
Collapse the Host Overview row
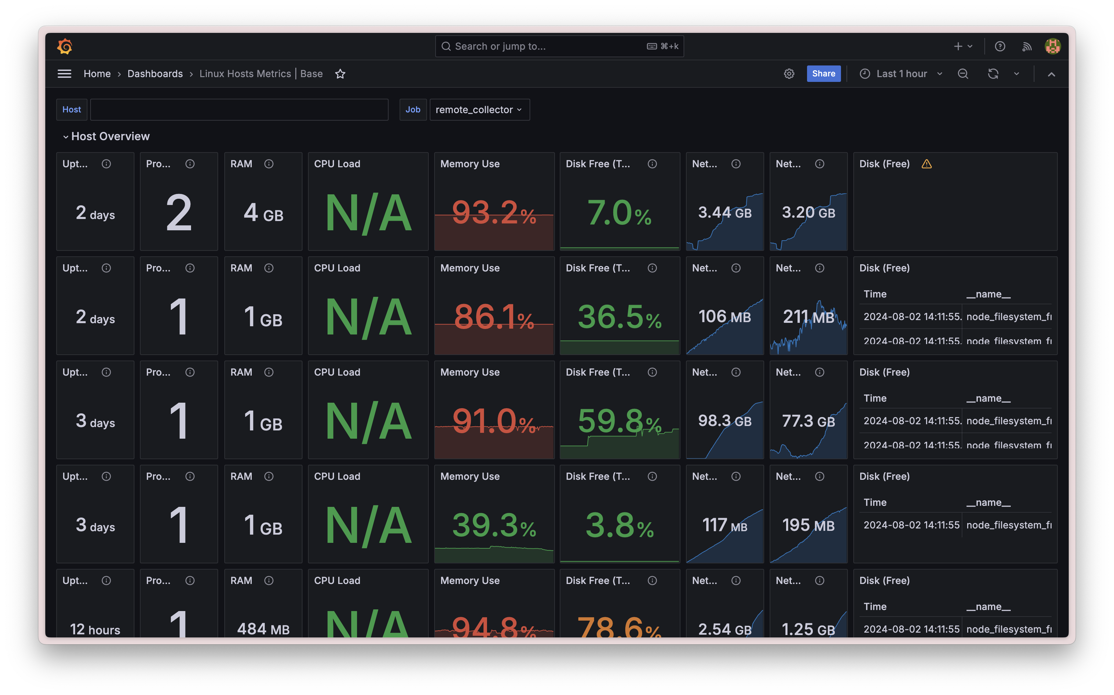tap(66, 136)
